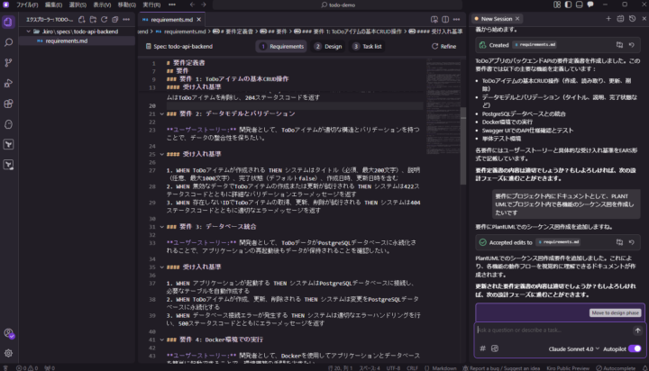Viewport: 649px width, 371px height.
Task: Open the Extensions view in activity bar
Action: click(8, 104)
